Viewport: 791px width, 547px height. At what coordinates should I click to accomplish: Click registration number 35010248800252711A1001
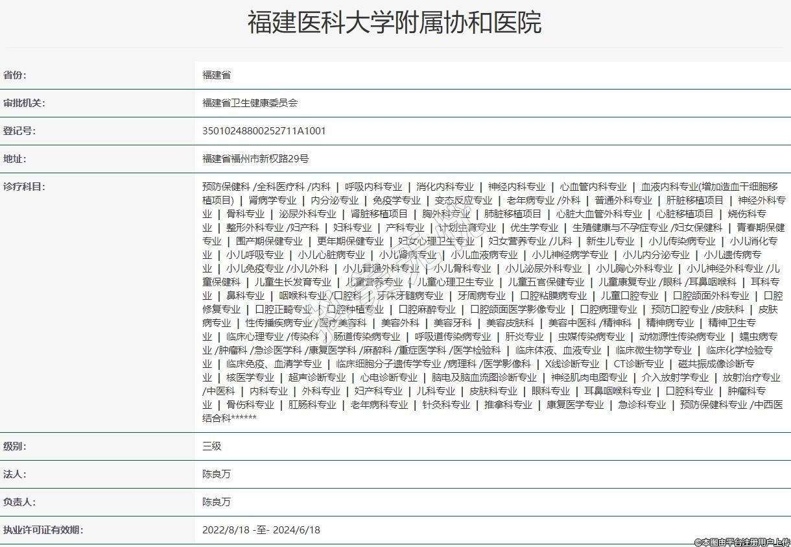(264, 131)
